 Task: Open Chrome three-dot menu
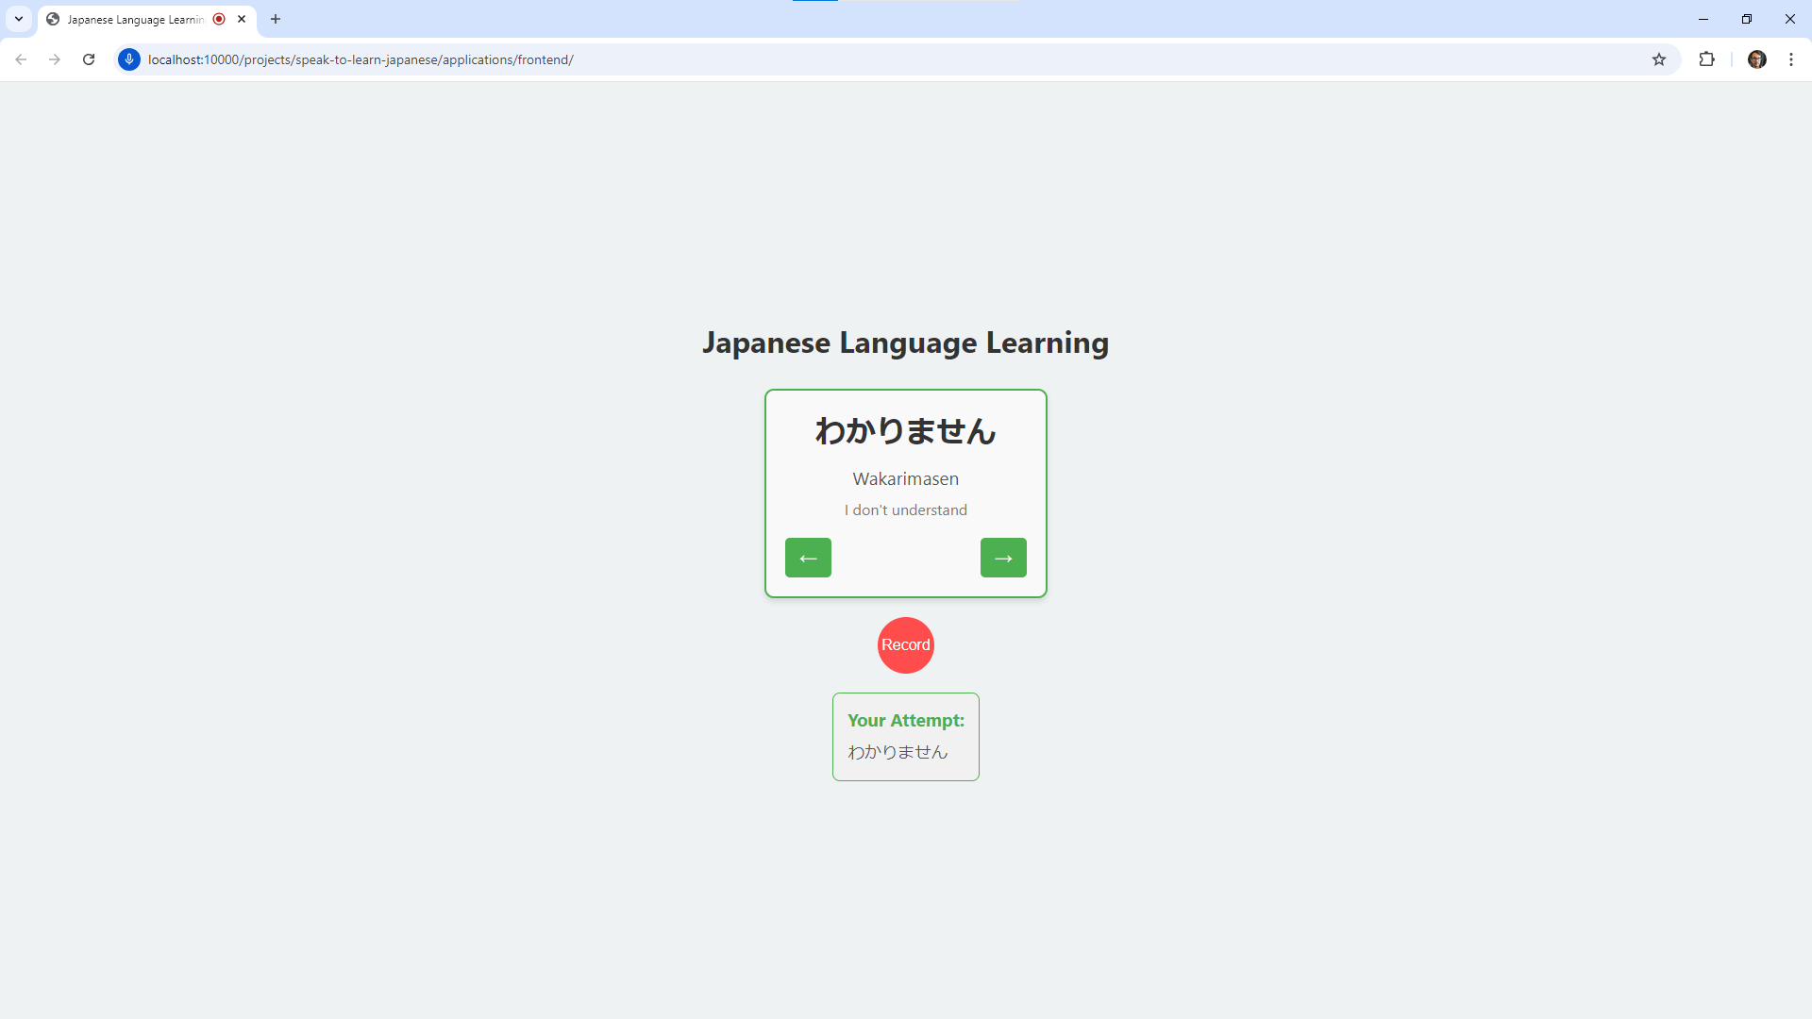(x=1791, y=59)
